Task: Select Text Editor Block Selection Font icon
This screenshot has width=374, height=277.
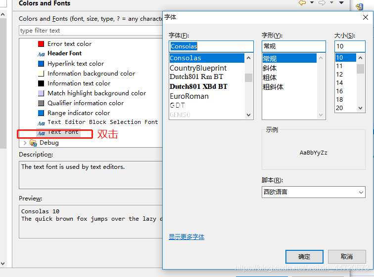Action: (x=41, y=123)
